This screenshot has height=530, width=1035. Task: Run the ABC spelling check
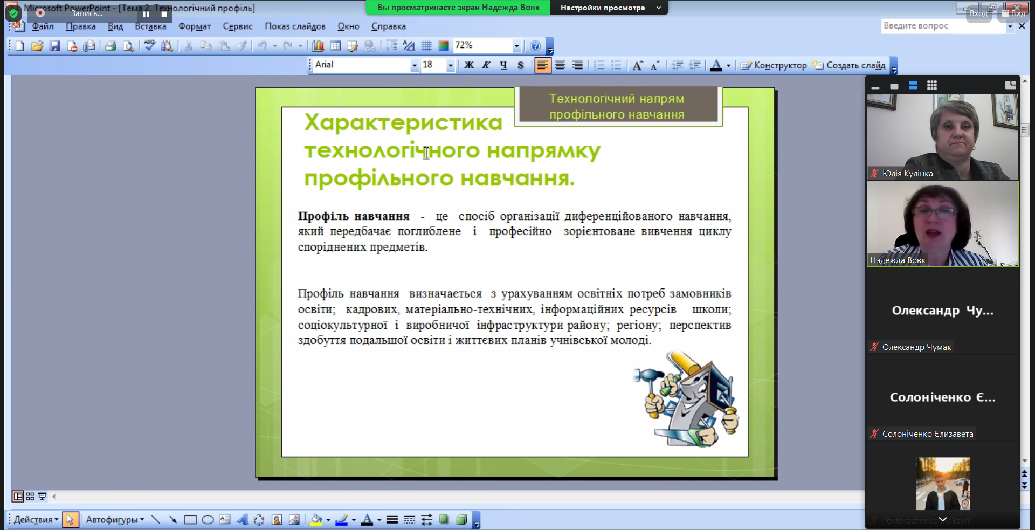point(149,46)
